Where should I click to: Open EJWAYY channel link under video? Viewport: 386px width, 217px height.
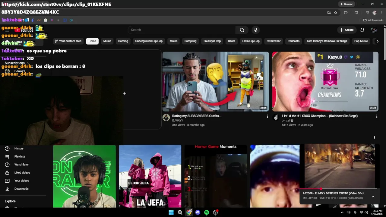(177, 121)
